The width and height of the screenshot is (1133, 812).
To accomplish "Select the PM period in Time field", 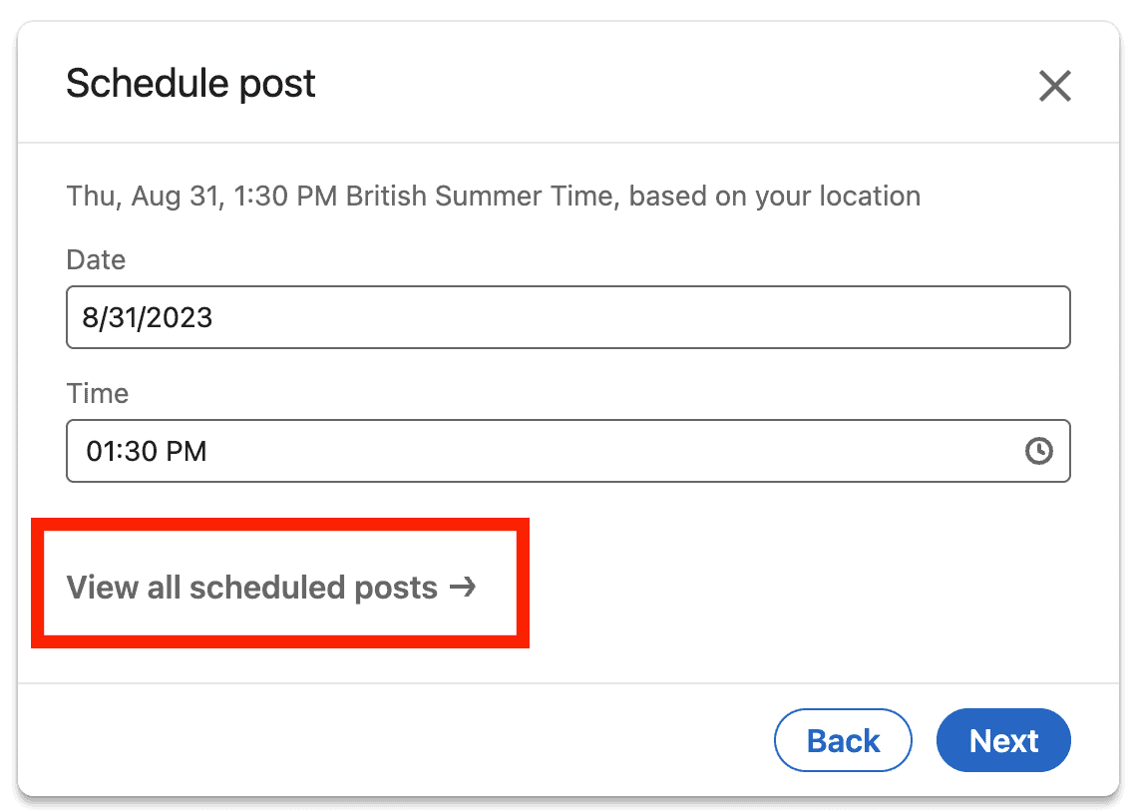I will point(187,452).
